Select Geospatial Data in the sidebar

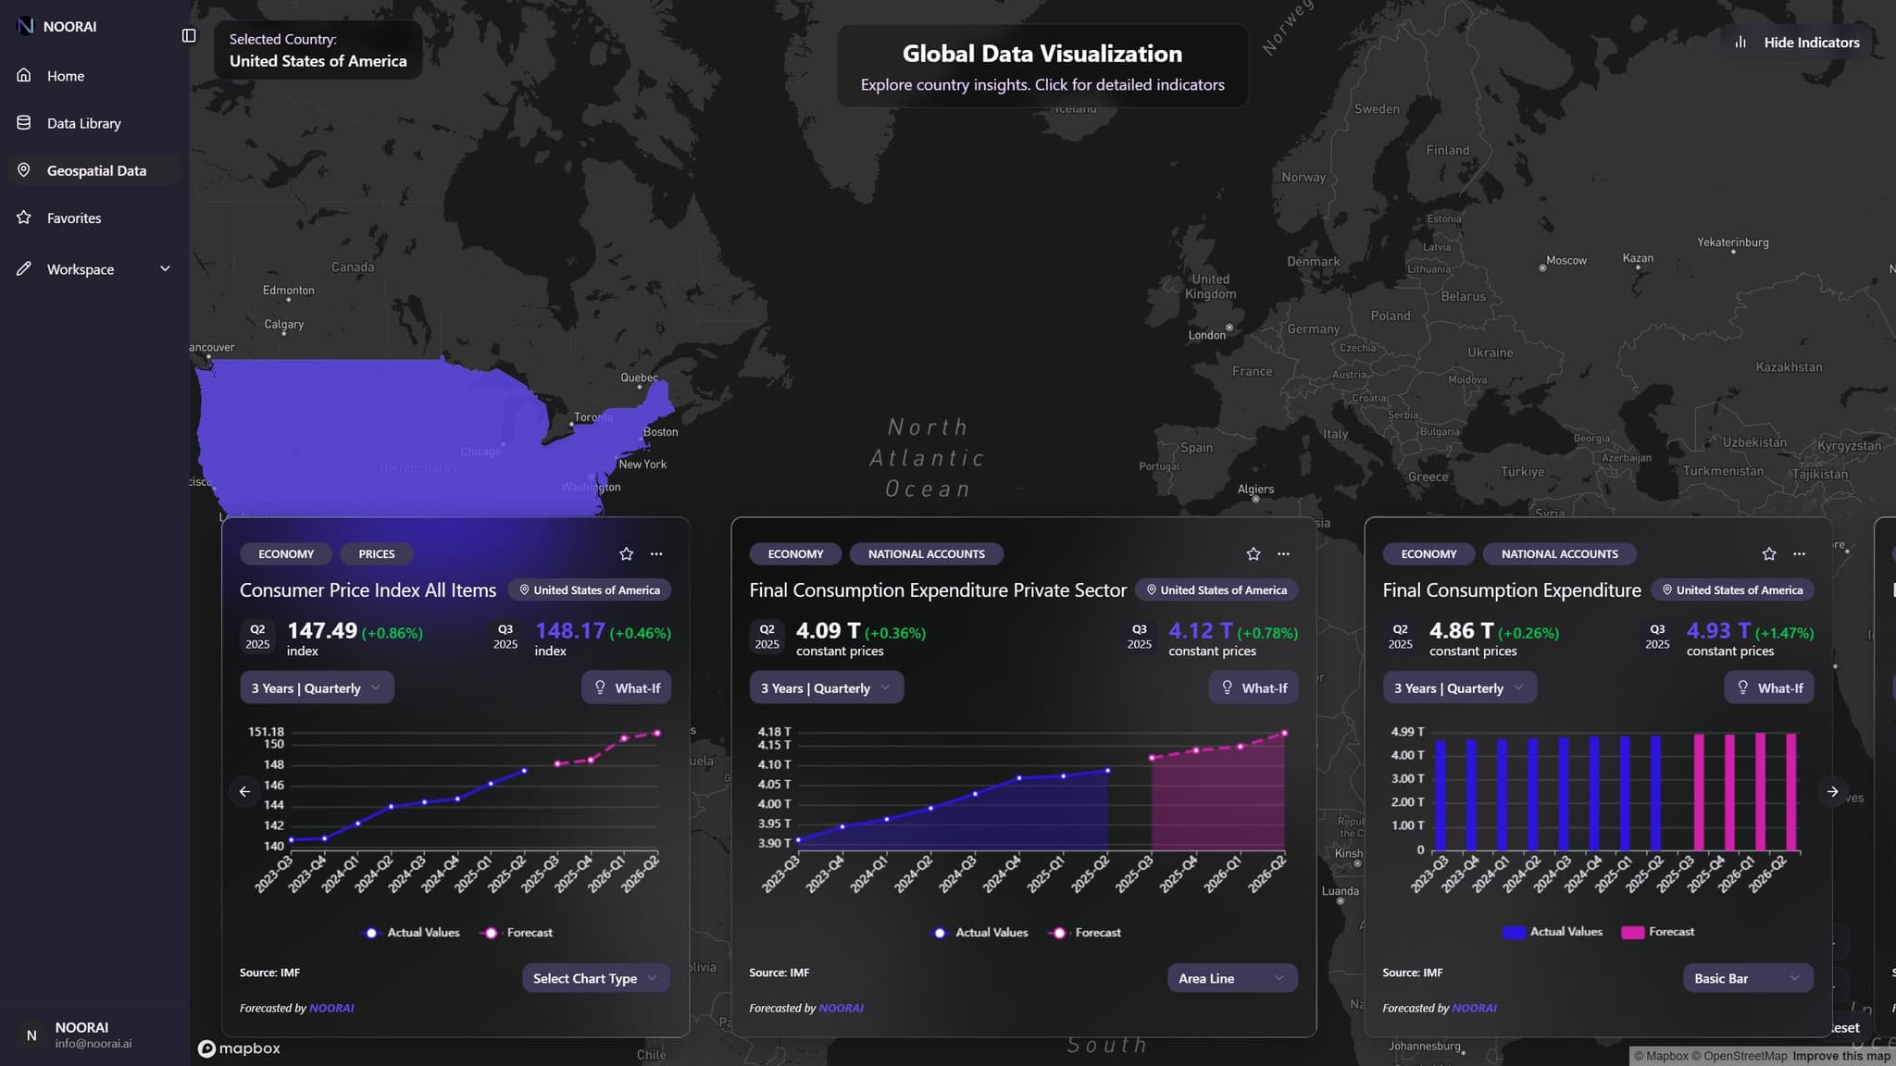tap(96, 170)
